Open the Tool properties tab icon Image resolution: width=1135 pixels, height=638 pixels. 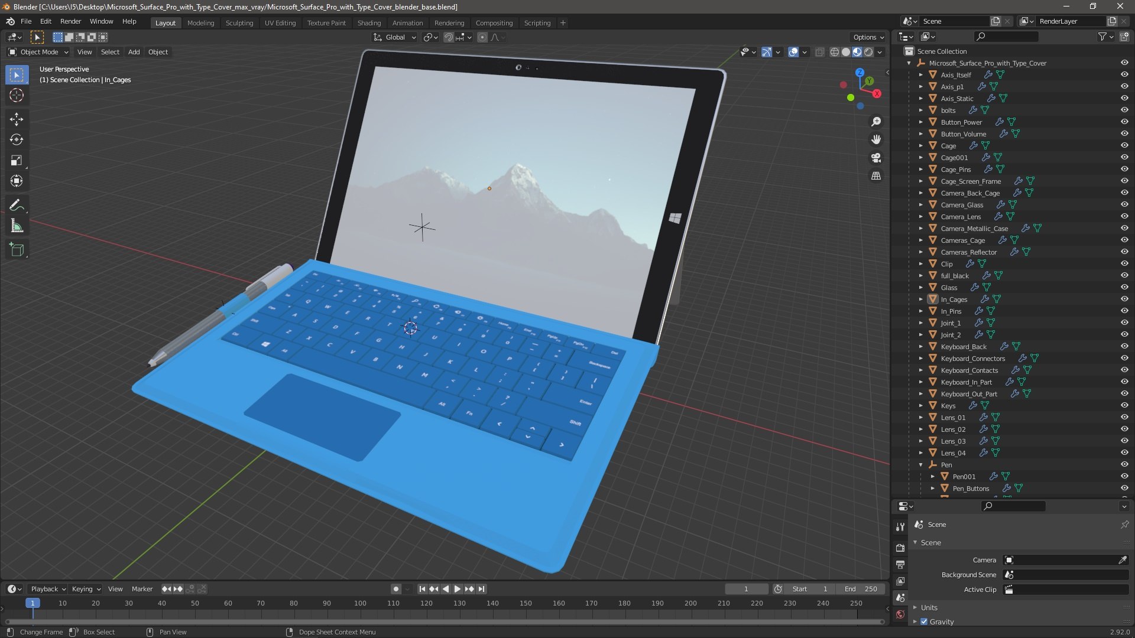coord(900,526)
